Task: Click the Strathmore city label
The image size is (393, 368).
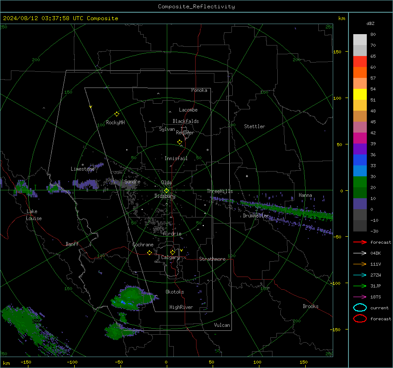Action: coord(212,259)
